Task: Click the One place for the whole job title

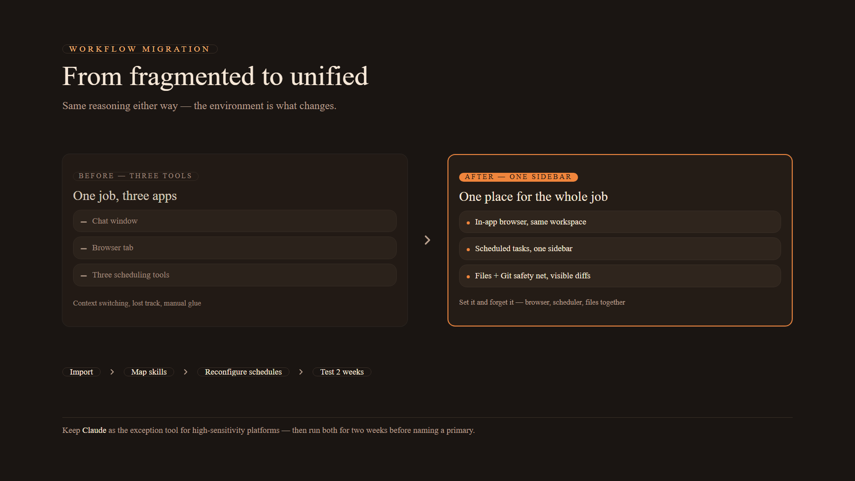Action: (x=533, y=197)
